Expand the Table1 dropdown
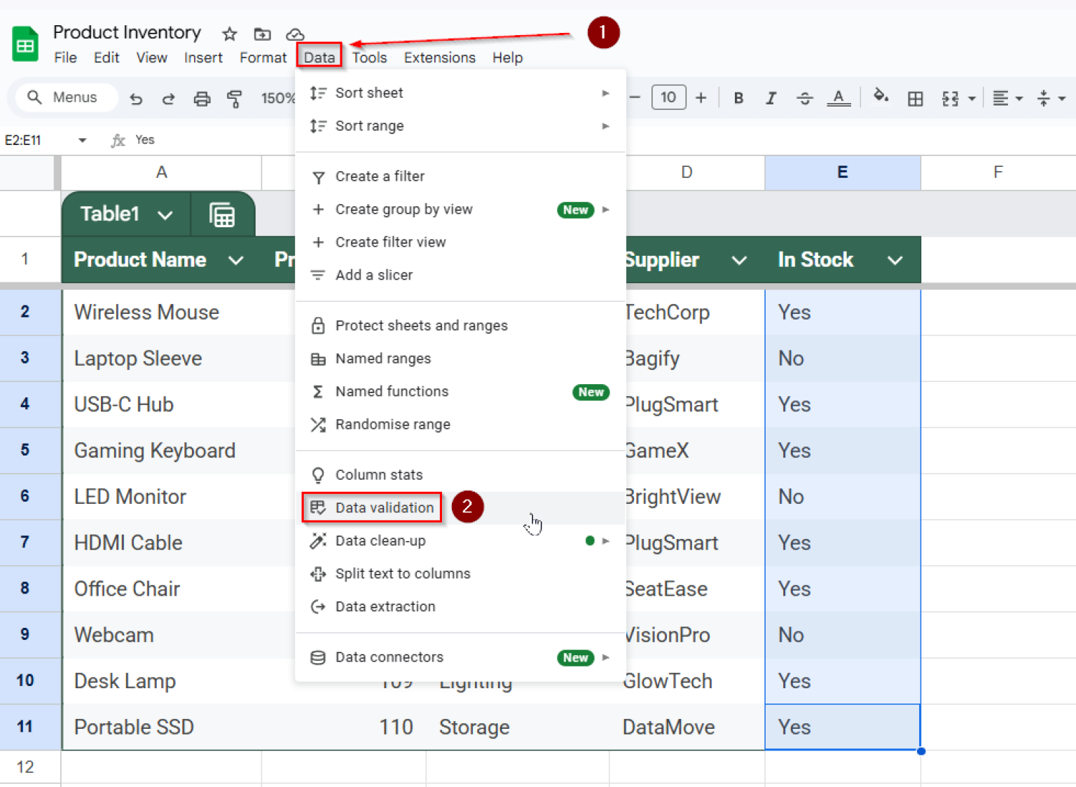 (x=167, y=214)
